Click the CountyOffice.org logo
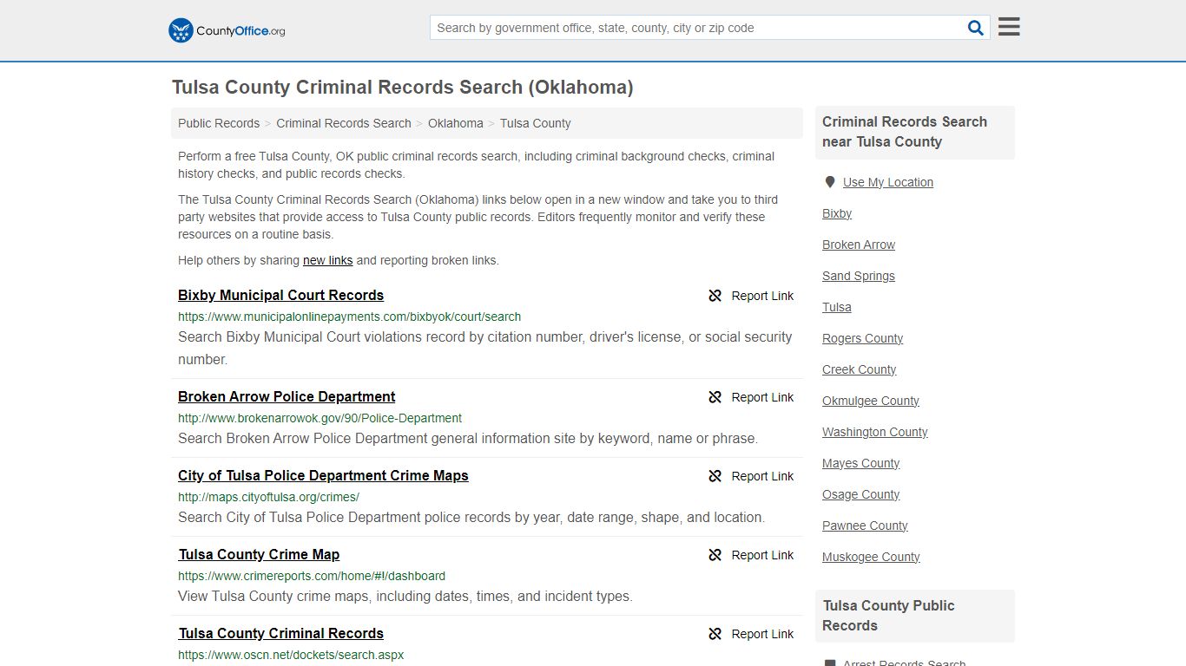This screenshot has width=1186, height=666. (227, 30)
